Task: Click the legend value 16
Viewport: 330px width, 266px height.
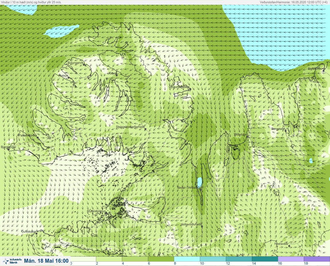Action: 280,263
